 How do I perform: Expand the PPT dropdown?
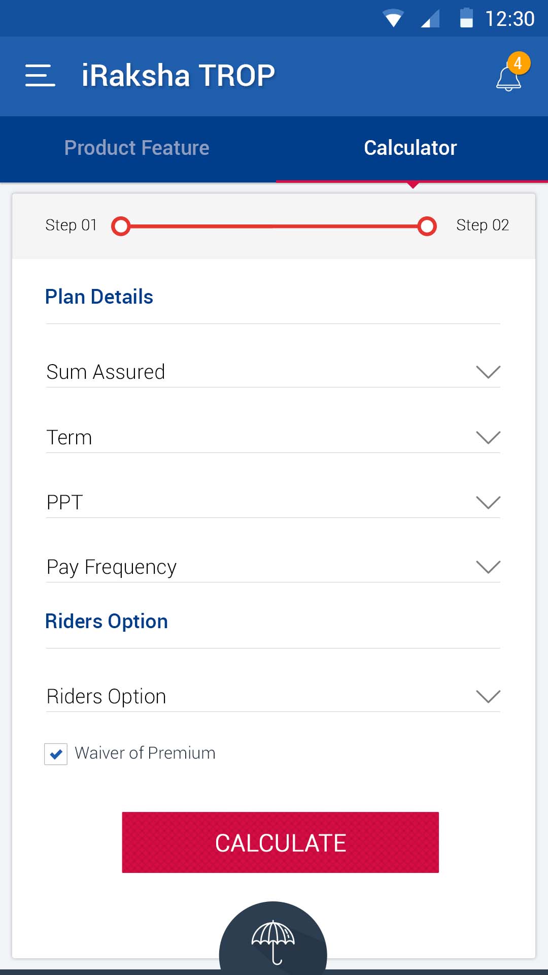488,502
